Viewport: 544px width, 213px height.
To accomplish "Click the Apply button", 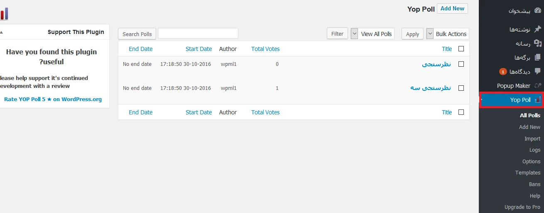I will pos(412,34).
